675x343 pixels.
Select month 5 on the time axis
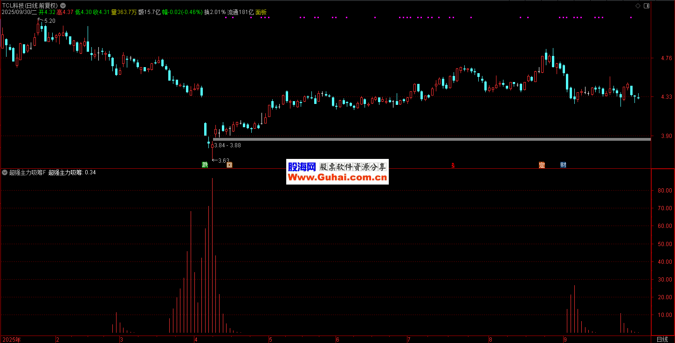pos(270,339)
